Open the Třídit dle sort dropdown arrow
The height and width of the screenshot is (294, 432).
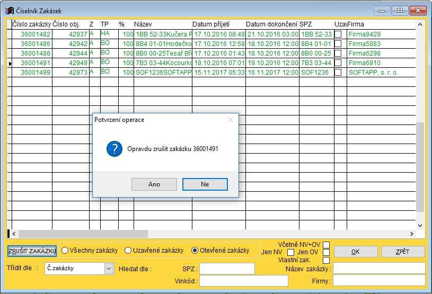coord(109,269)
